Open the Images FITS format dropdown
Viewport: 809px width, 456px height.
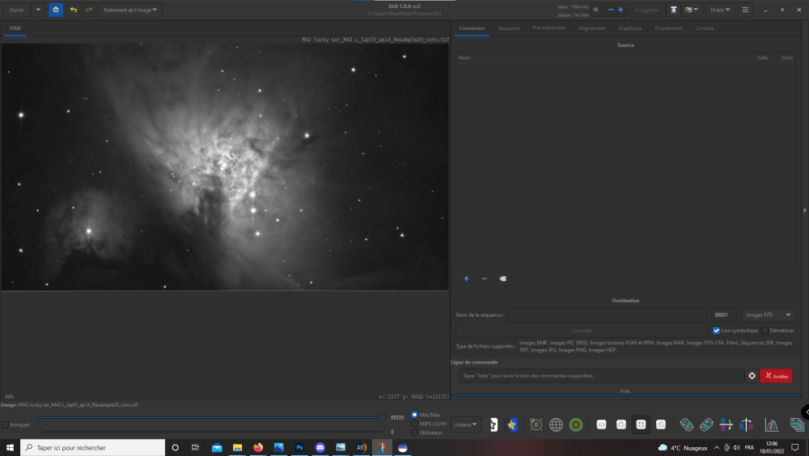click(769, 315)
